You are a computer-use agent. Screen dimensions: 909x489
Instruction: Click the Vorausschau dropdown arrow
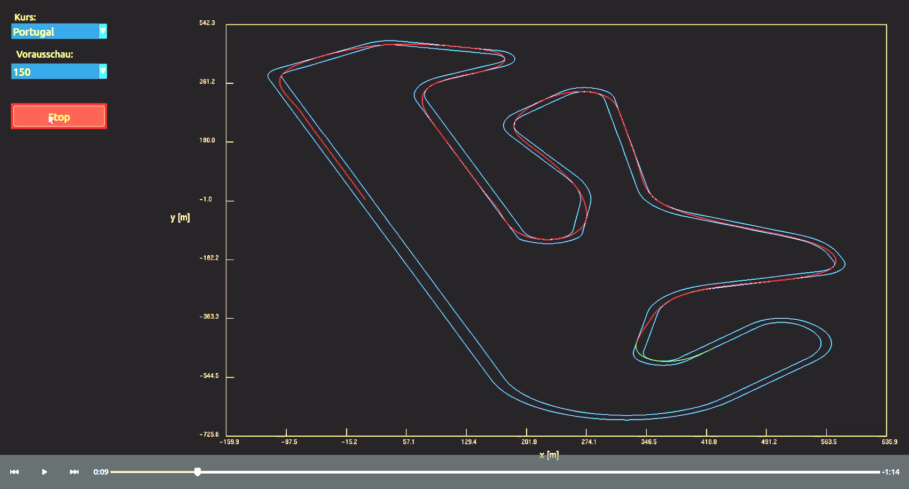coord(103,72)
